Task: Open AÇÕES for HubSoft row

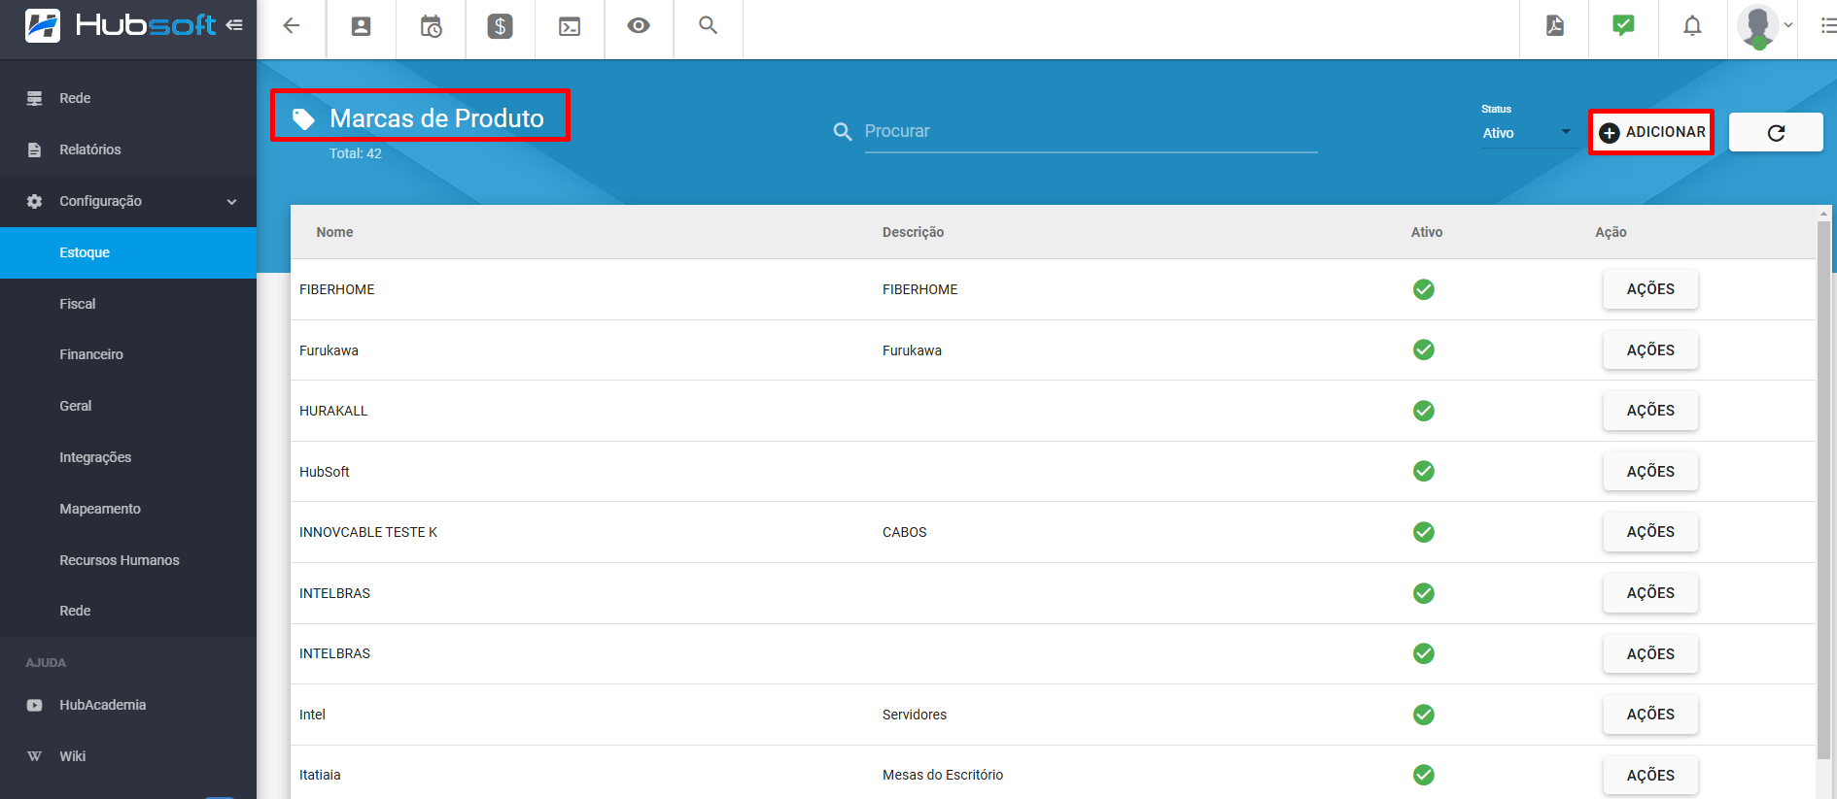Action: pos(1650,472)
